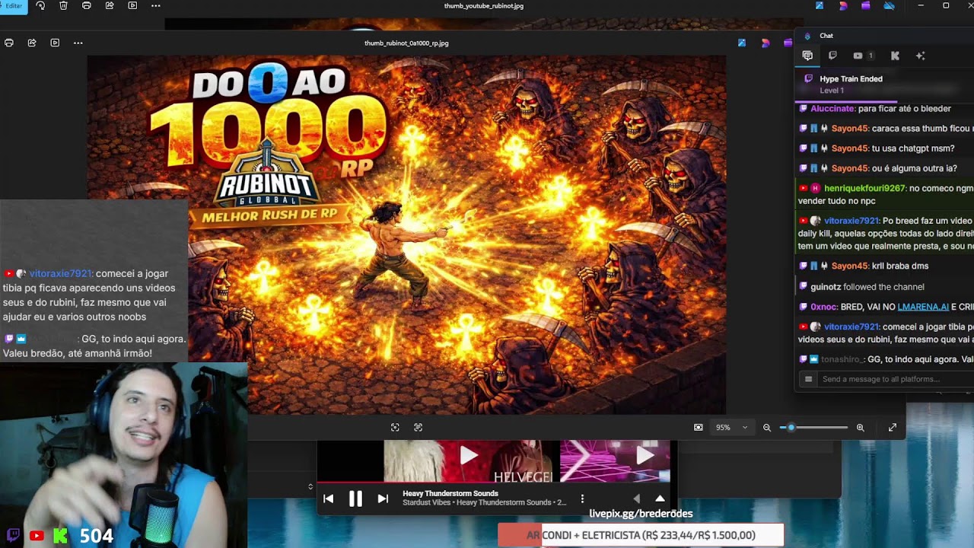Click the 504 viewer count

click(x=96, y=536)
